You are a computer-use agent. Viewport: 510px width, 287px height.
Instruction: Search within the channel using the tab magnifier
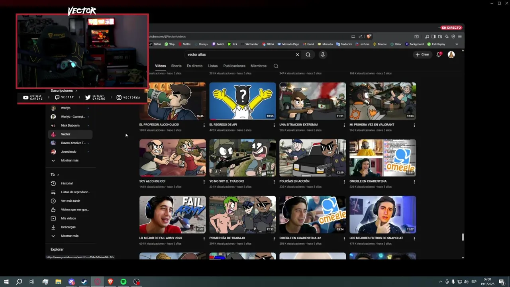pyautogui.click(x=276, y=66)
